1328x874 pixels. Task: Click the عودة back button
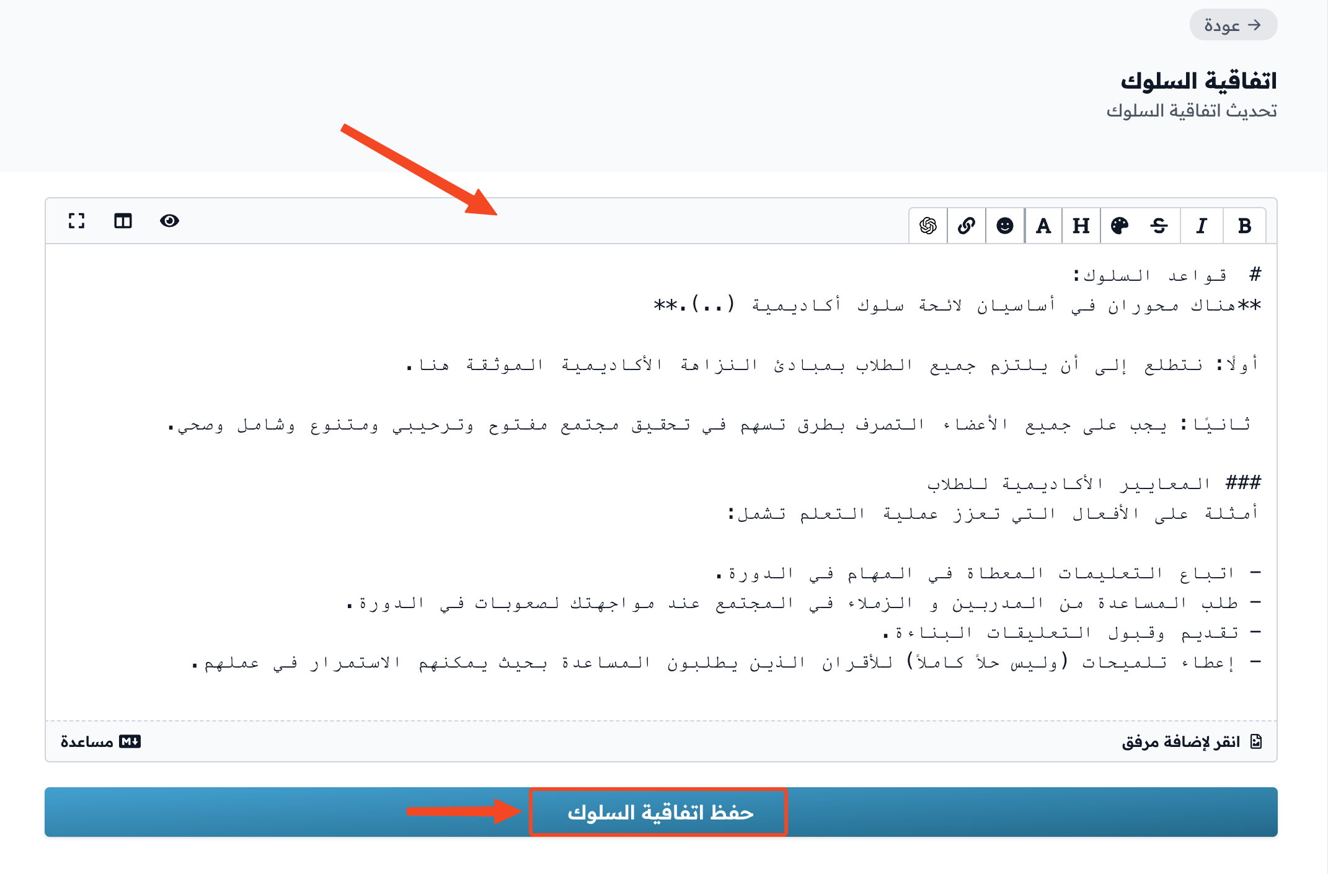tap(1233, 25)
